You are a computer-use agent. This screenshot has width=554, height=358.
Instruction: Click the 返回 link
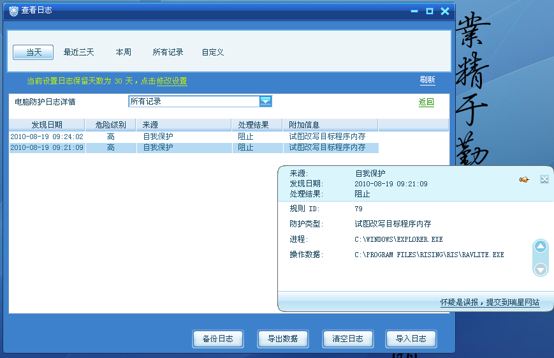pos(426,102)
